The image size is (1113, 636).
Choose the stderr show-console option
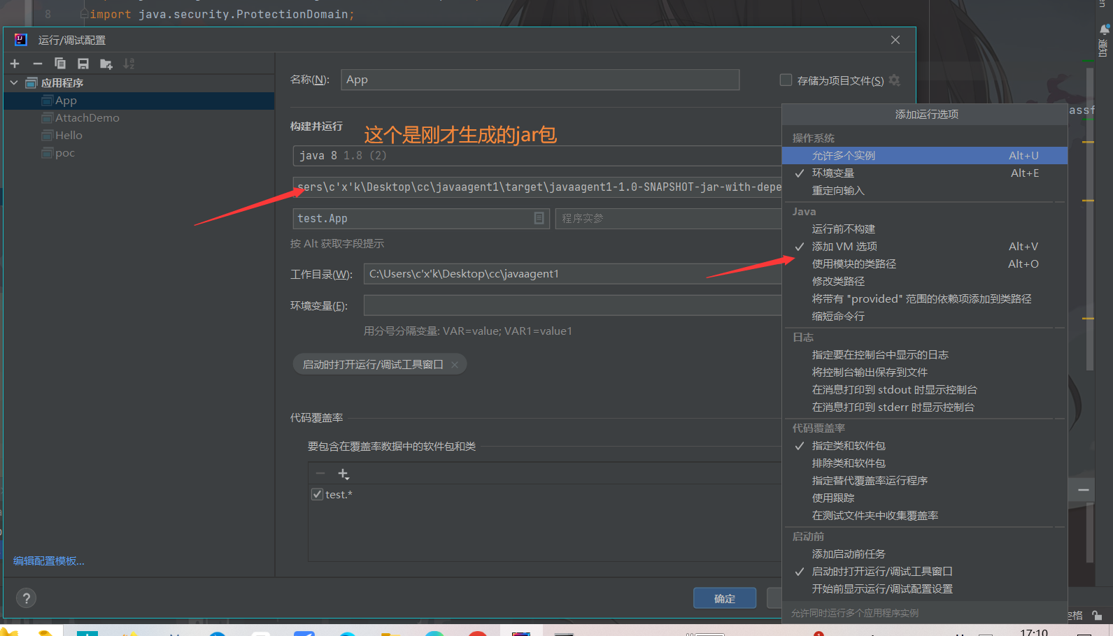click(925, 407)
